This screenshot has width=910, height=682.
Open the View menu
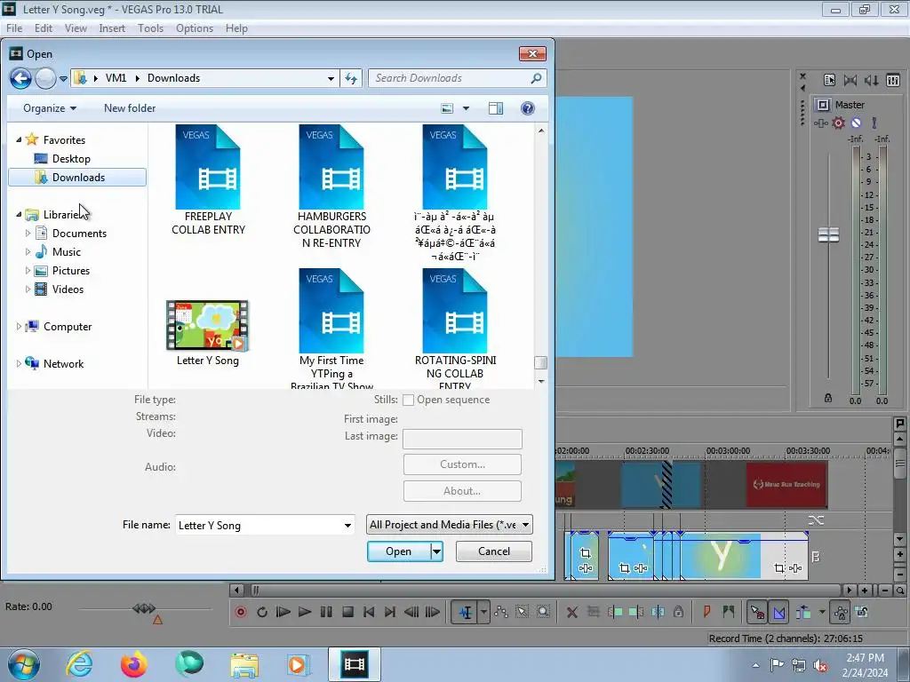[x=76, y=28]
